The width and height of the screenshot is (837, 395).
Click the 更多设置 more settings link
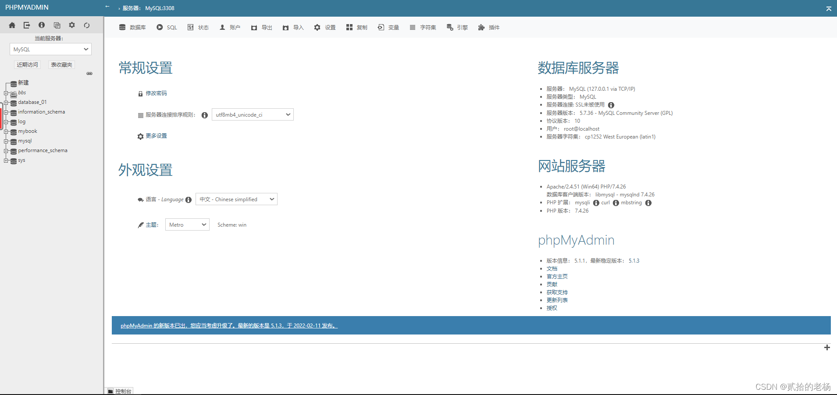click(x=156, y=136)
